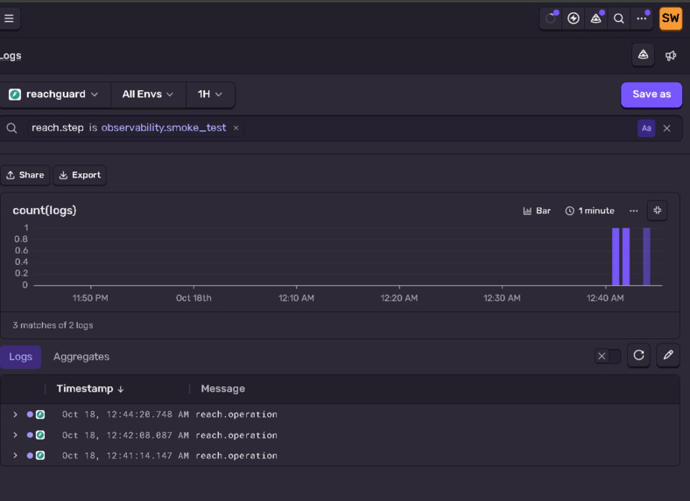Click the Export button
This screenshot has height=501, width=690.
(x=80, y=175)
